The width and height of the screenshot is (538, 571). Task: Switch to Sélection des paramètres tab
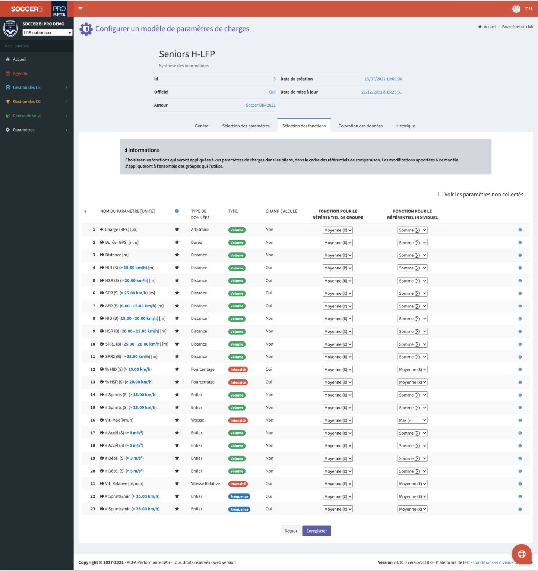246,126
